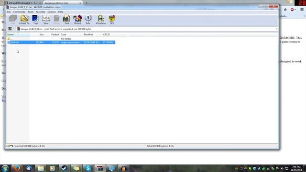Open Steam from the taskbar
The height and width of the screenshot is (172, 306).
click(65, 168)
